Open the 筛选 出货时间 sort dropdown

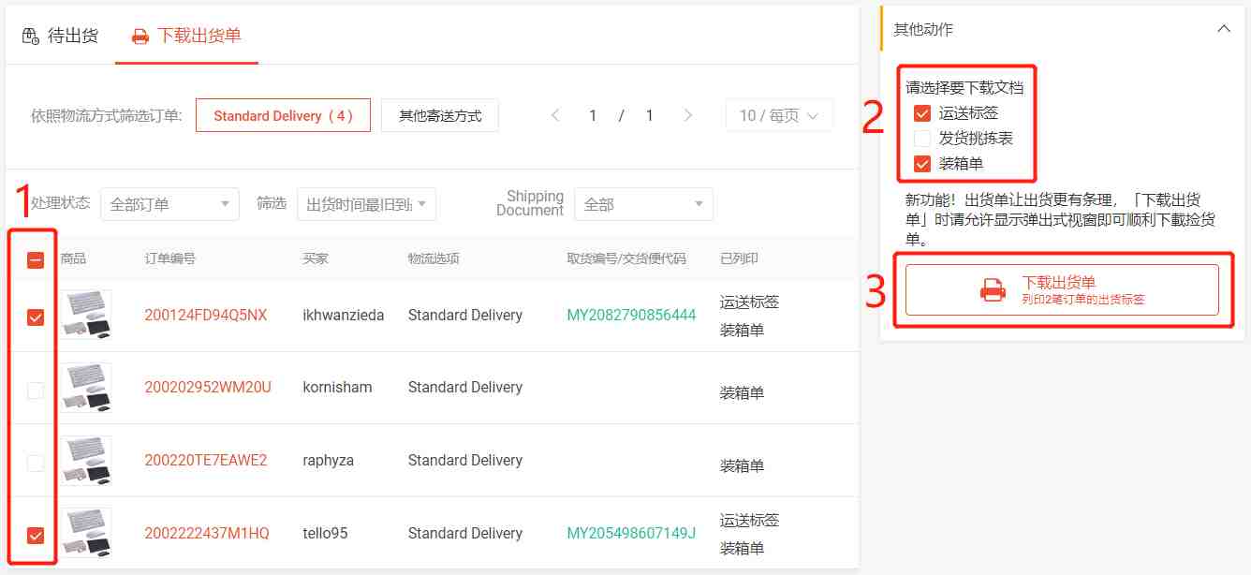coord(366,204)
